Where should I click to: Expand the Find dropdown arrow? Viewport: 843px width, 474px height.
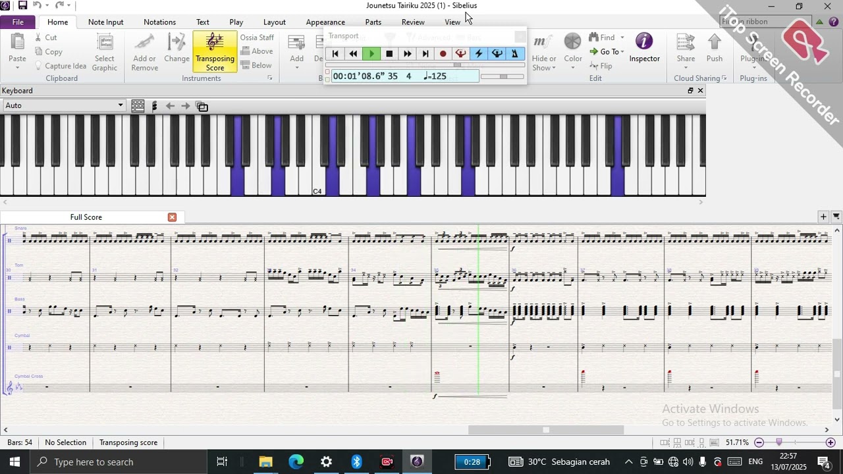(622, 38)
